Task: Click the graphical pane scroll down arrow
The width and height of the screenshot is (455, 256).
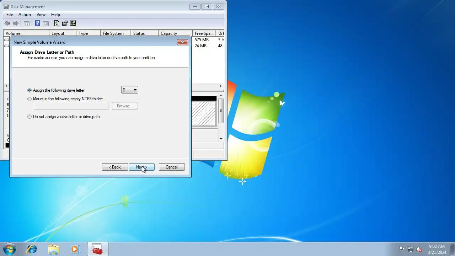Action: (221, 139)
